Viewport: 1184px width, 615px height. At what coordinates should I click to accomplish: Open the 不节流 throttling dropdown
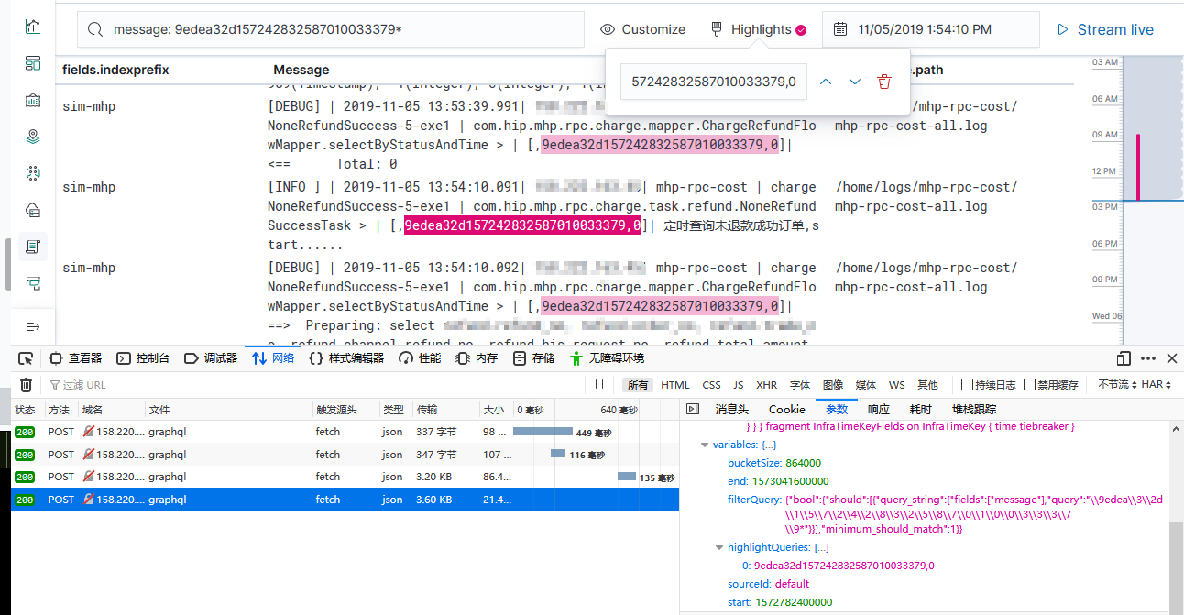[x=1117, y=385]
